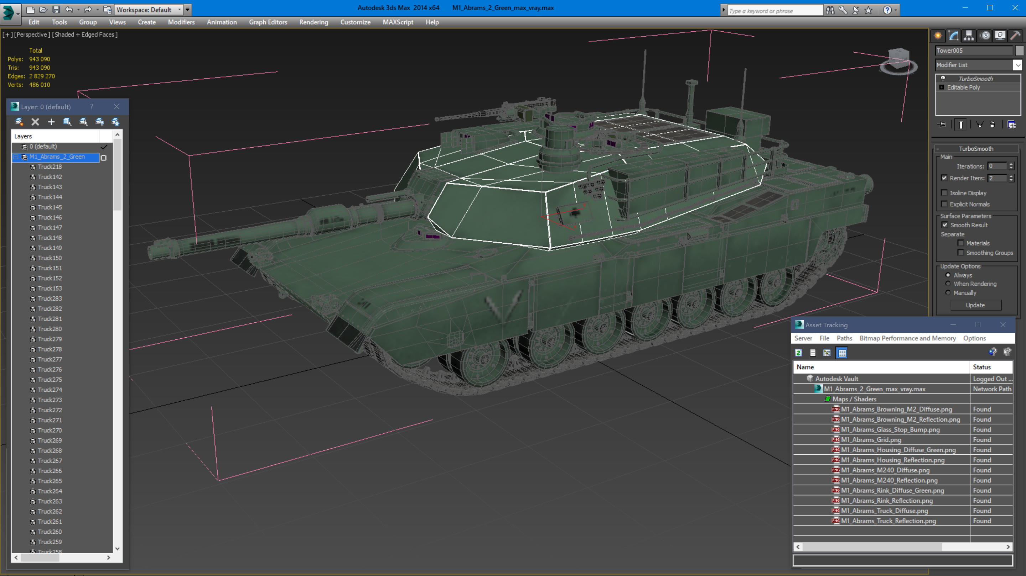Select Manually update option
Viewport: 1026px width, 576px height.
(x=948, y=293)
